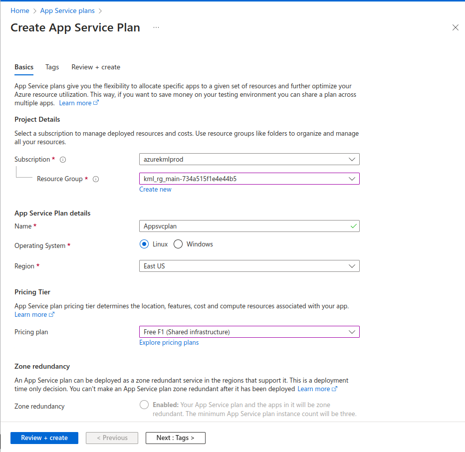This screenshot has height=452, width=465.
Task: Open the Explore pricing plans link
Action: 169,342
